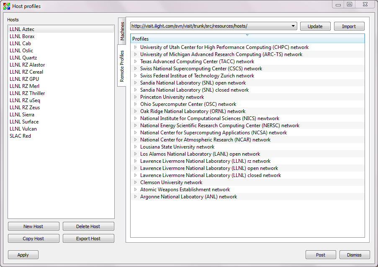Select LLNL RZ Alastor host

(61, 65)
